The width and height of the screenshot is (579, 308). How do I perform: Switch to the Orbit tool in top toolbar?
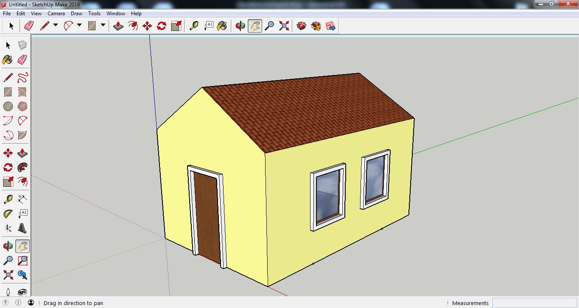[x=241, y=26]
